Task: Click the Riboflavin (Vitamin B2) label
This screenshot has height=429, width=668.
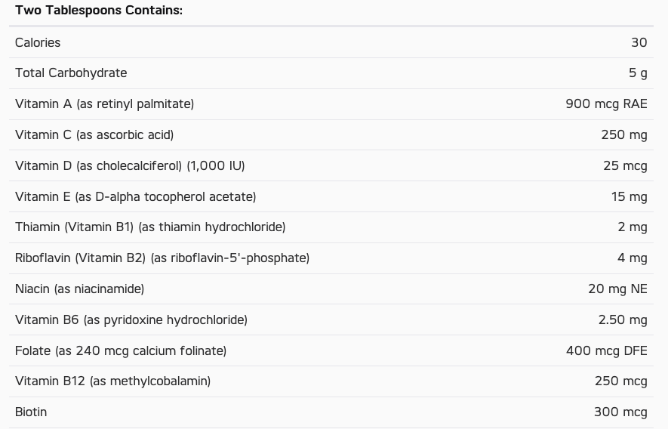Action: point(162,258)
